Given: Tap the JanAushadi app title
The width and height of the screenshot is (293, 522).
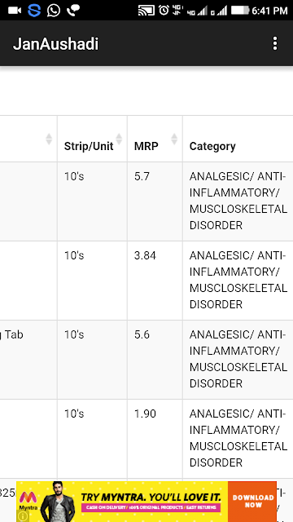Looking at the screenshot, I should pyautogui.click(x=55, y=44).
